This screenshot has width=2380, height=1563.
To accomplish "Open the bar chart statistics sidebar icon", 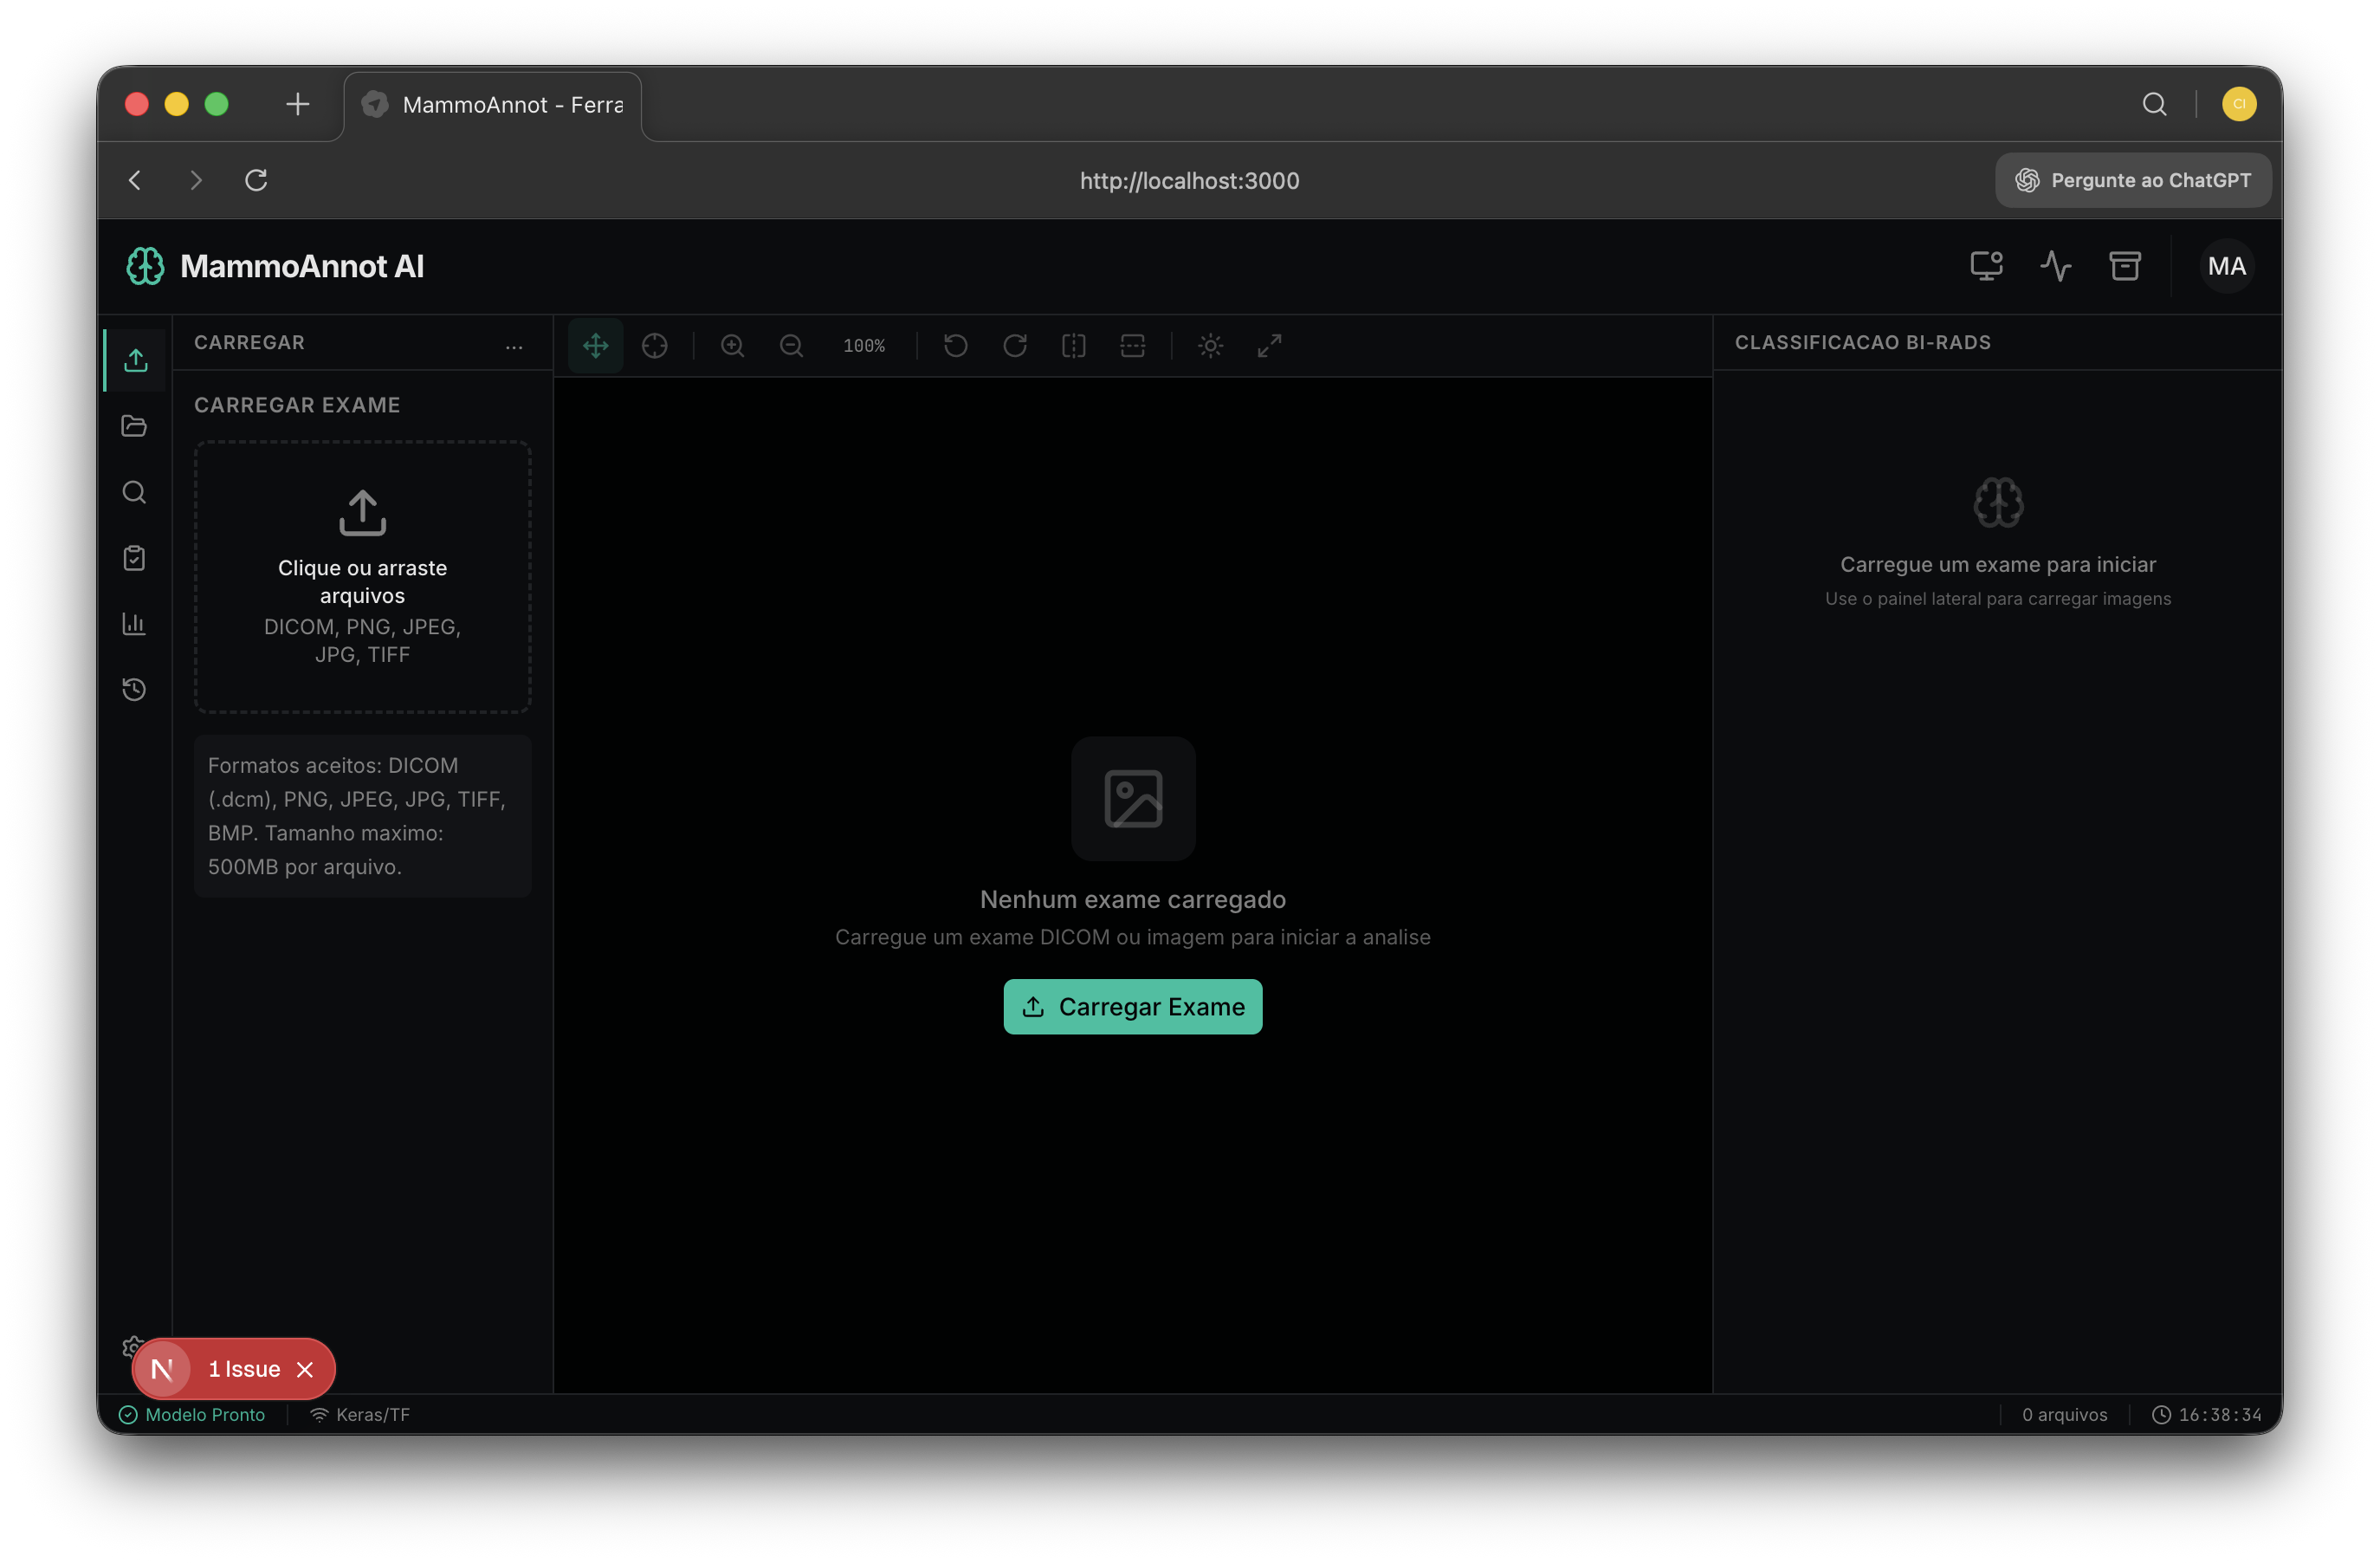I will pyautogui.click(x=134, y=624).
